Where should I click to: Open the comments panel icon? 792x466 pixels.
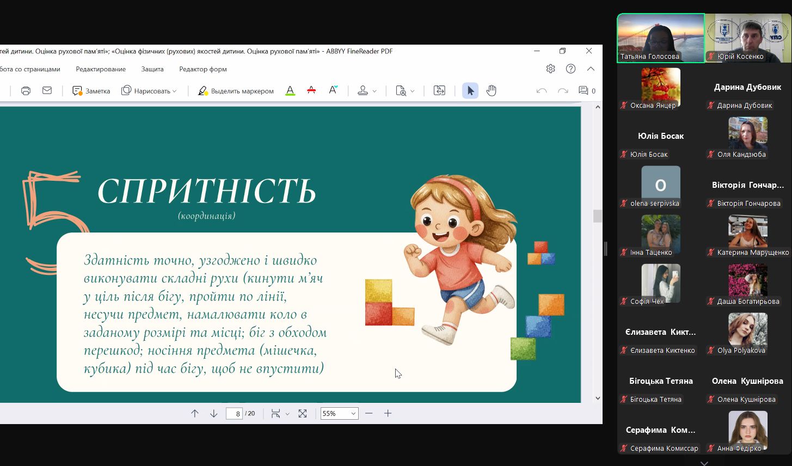pos(584,91)
